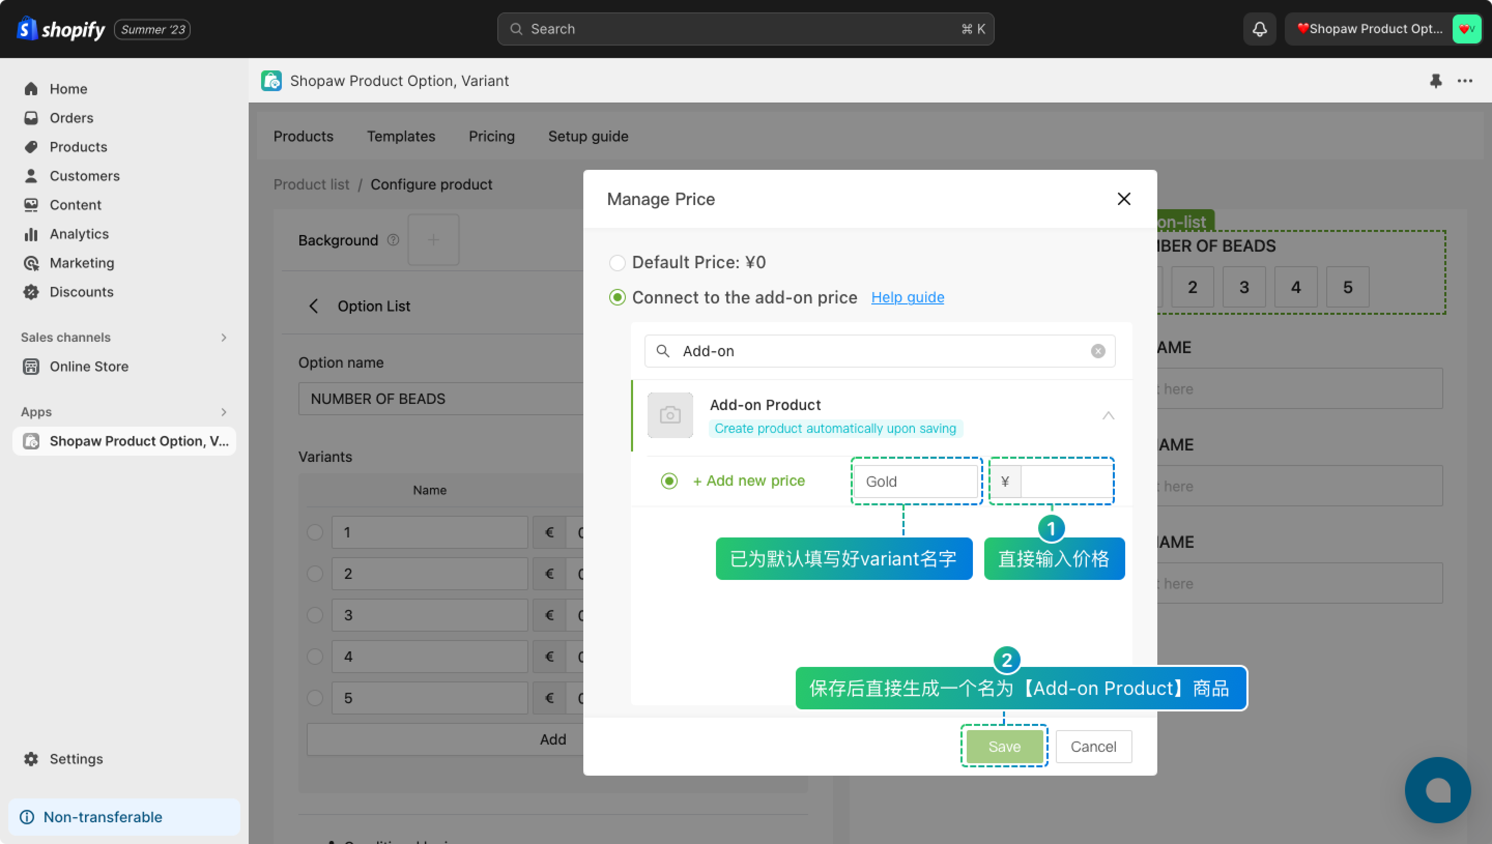The image size is (1492, 844).
Task: Click the Customers person icon
Action: coord(31,176)
